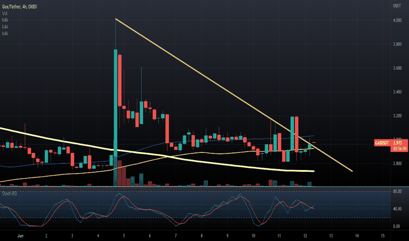Click the 3.800 price axis label

pos(397,44)
